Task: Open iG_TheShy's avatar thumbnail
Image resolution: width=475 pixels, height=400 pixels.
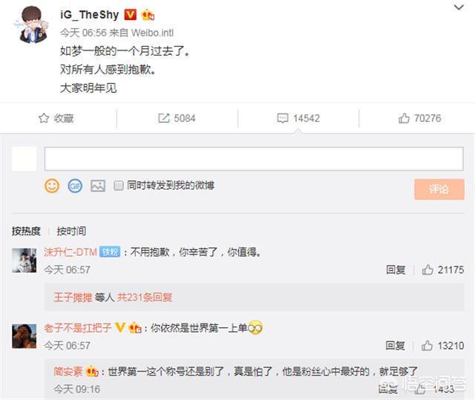Action: coord(33,24)
